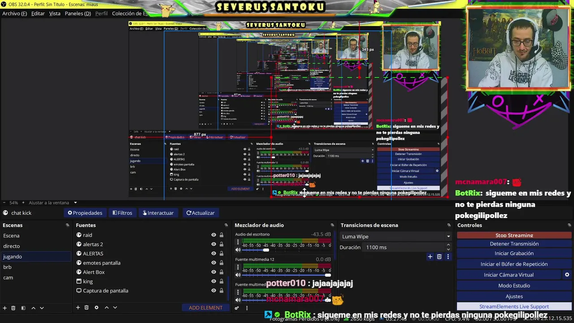The image size is (574, 323).
Task: Click the Filtros button
Action: [x=122, y=213]
